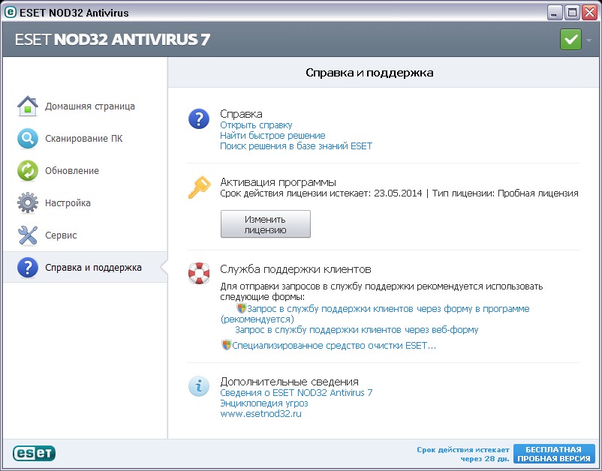
Task: Launch Специализированное средство очистки ESET link
Action: (x=334, y=346)
